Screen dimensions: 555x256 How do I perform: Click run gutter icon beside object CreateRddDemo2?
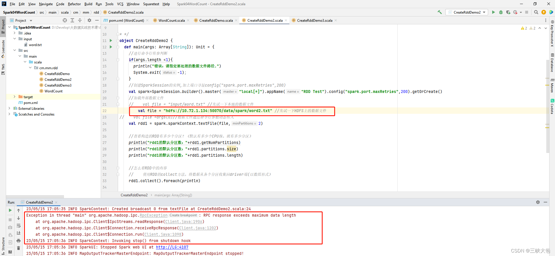click(111, 41)
